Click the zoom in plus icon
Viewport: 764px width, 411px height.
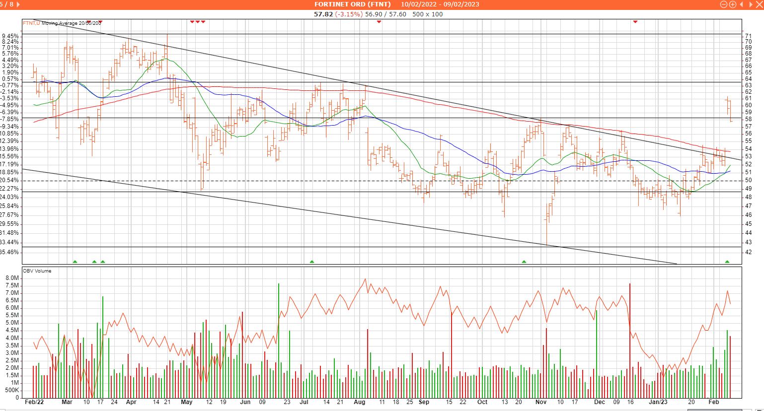tap(732, 4)
